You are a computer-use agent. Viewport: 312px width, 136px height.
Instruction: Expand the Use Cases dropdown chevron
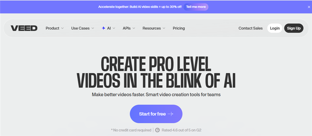93,28
